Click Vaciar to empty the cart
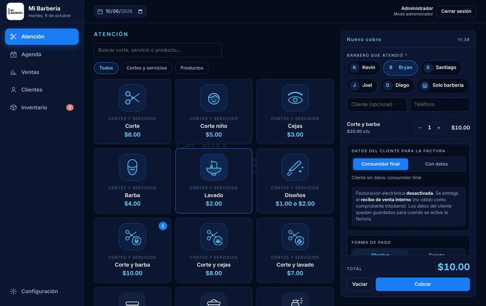This screenshot has width=486, height=306. tap(360, 284)
